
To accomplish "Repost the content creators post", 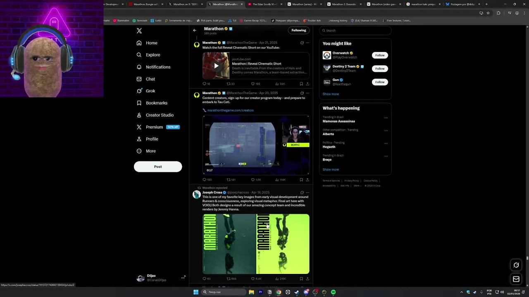I will point(231,180).
